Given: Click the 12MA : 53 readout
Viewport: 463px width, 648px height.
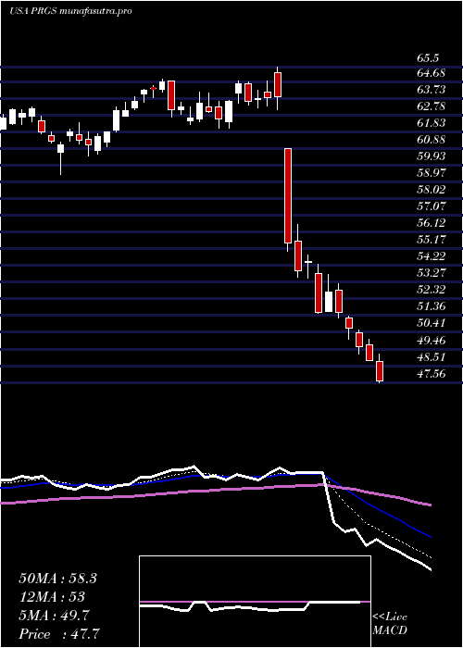Looking at the screenshot, I should point(52,597).
